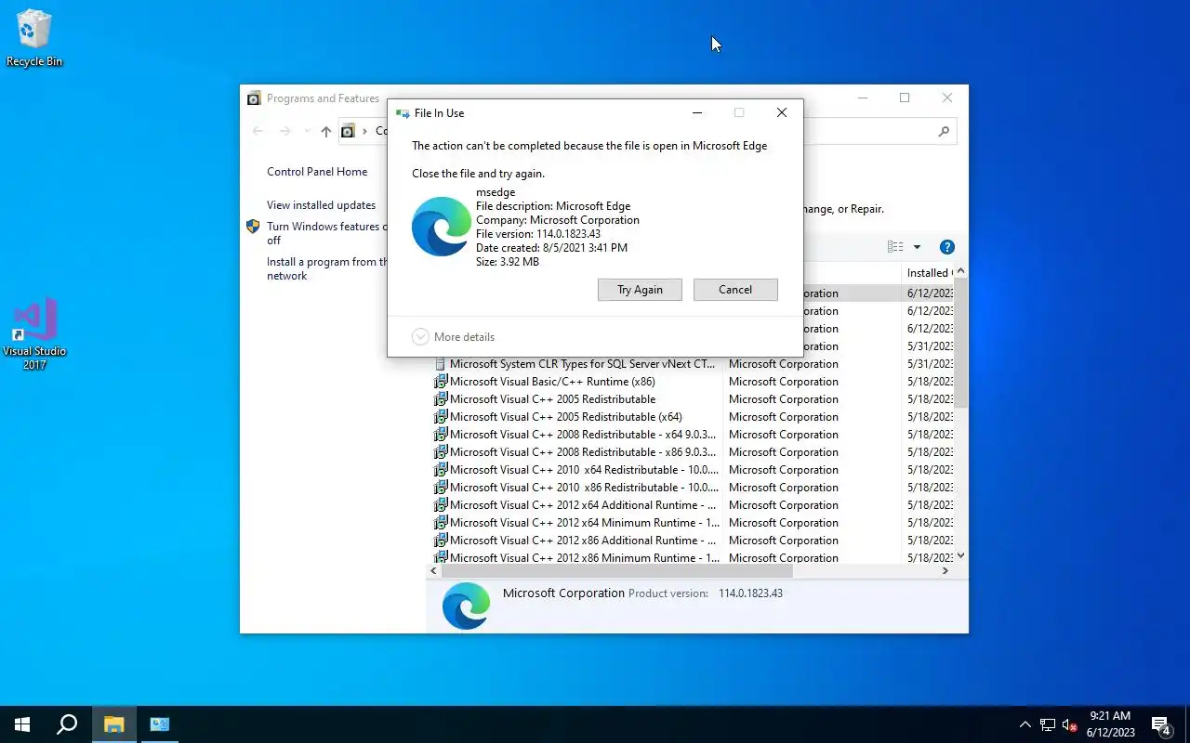
Task: Click the muted volume tray icon
Action: 1069,724
